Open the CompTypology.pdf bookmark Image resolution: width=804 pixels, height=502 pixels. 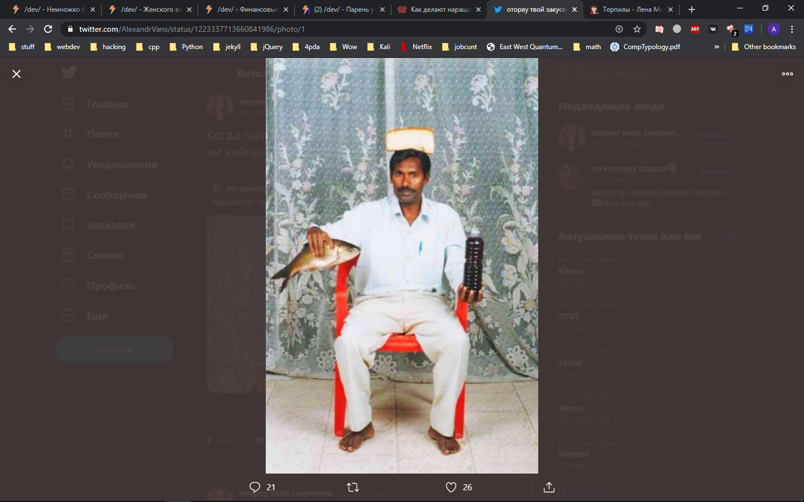pos(645,47)
